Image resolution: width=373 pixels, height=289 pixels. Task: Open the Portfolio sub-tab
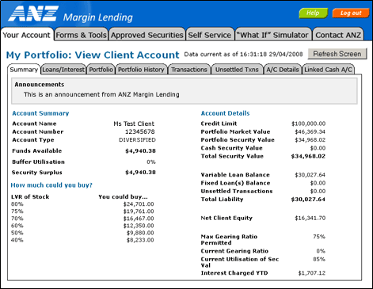tap(101, 70)
